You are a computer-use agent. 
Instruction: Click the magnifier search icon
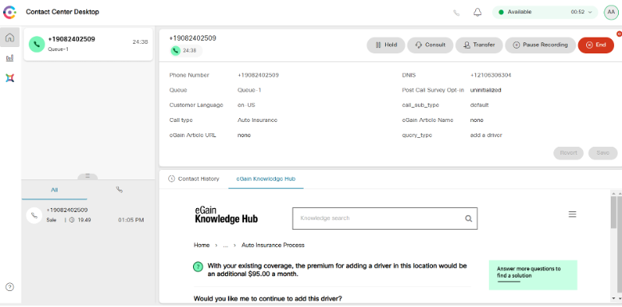(468, 218)
